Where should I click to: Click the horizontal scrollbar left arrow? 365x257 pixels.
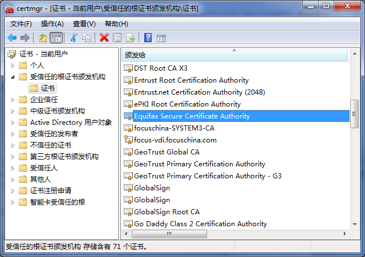pos(127,234)
